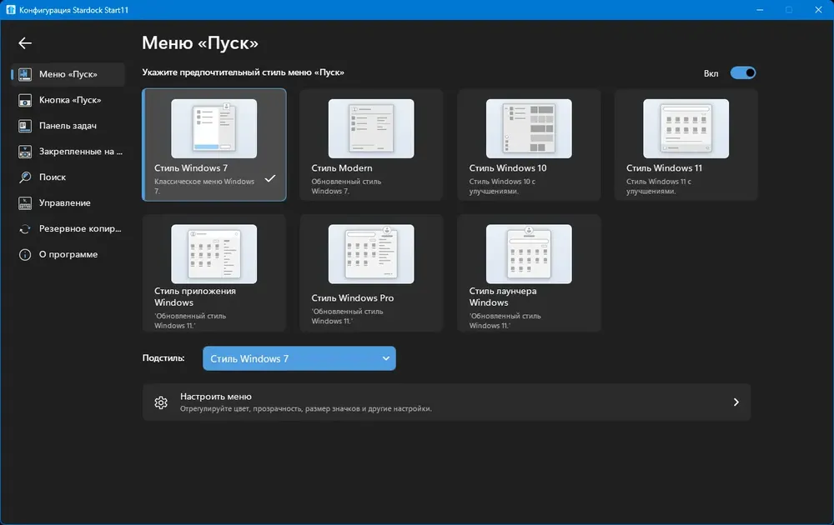Screen dimensions: 834x525
Task: Select the Стиль Windows 11 card
Action: pos(686,144)
